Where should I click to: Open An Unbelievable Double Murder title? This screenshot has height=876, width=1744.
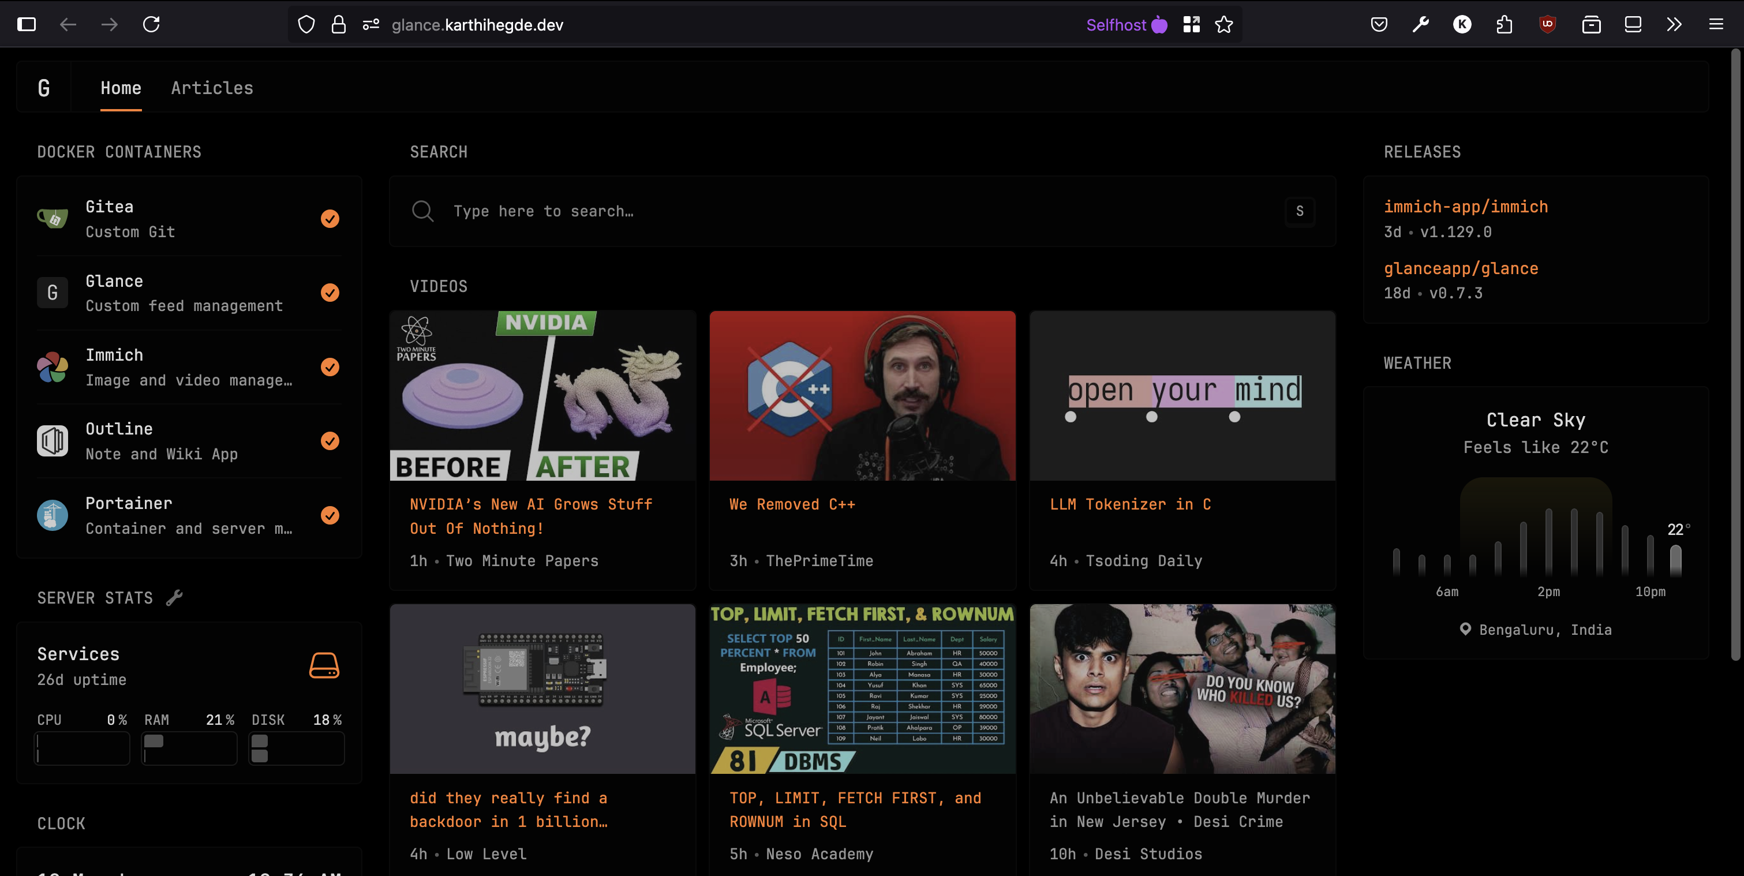(x=1180, y=810)
